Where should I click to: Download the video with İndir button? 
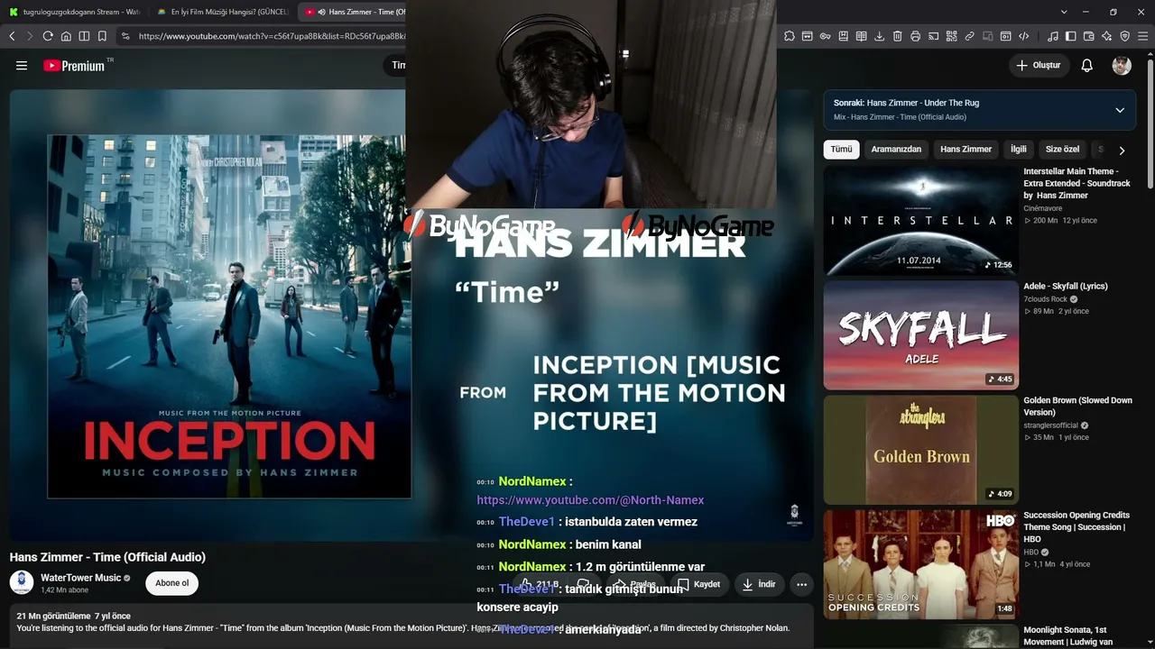point(759,584)
